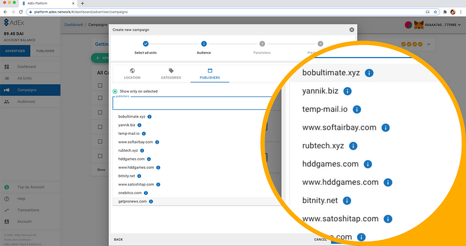Click the Ad Units list icon
The image size is (466, 246).
coord(6,79)
